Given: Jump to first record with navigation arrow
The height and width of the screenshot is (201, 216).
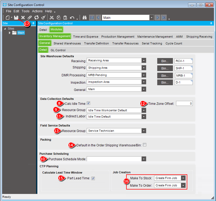Looking at the screenshot, I should 92,17.
